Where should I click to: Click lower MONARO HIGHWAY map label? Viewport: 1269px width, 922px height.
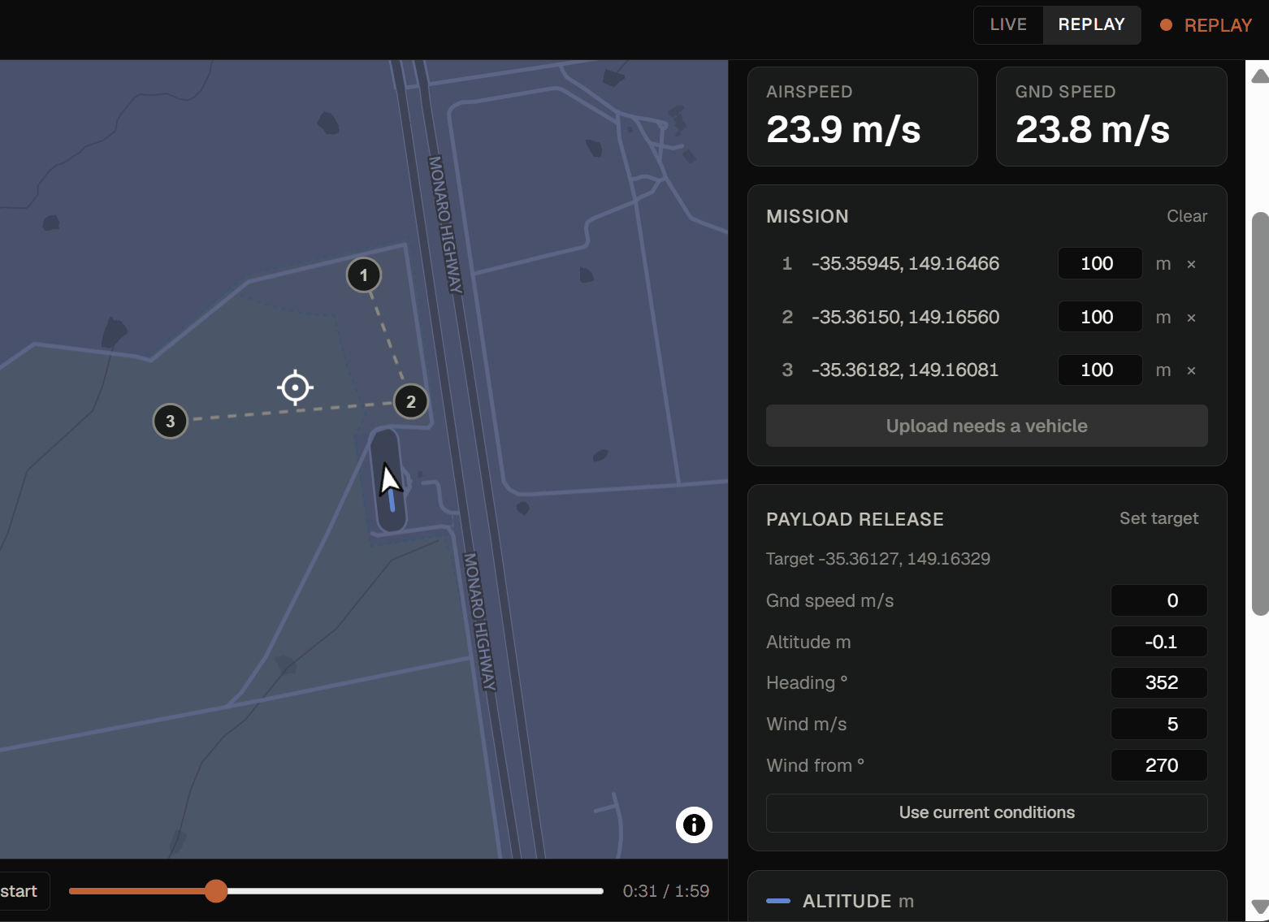(x=479, y=621)
